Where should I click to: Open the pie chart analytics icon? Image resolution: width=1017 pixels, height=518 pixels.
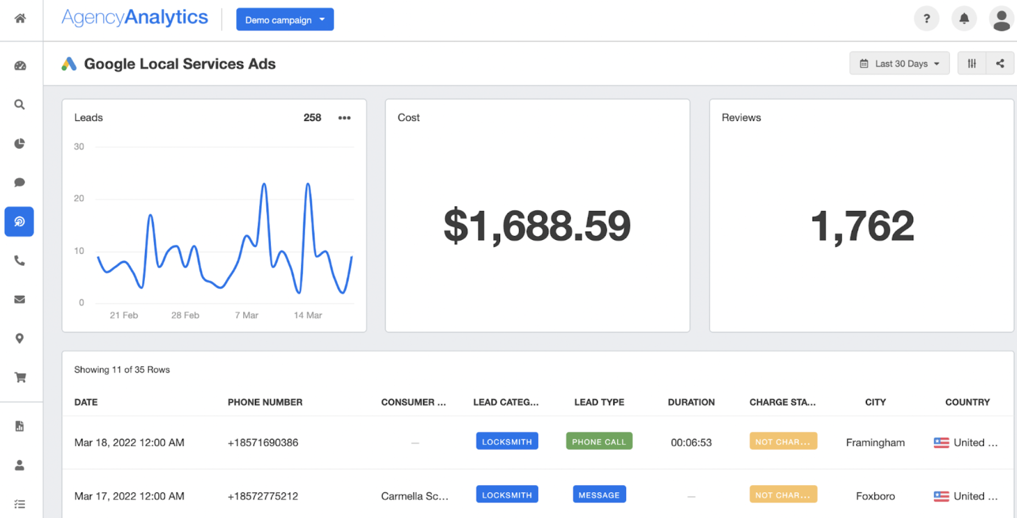click(x=20, y=144)
